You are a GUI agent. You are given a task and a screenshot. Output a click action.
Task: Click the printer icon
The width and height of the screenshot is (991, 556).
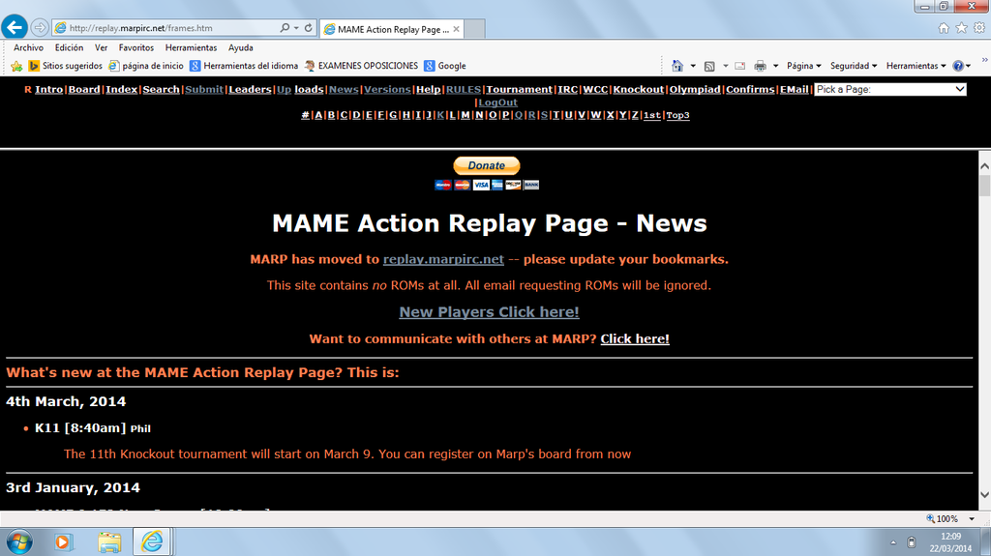761,66
